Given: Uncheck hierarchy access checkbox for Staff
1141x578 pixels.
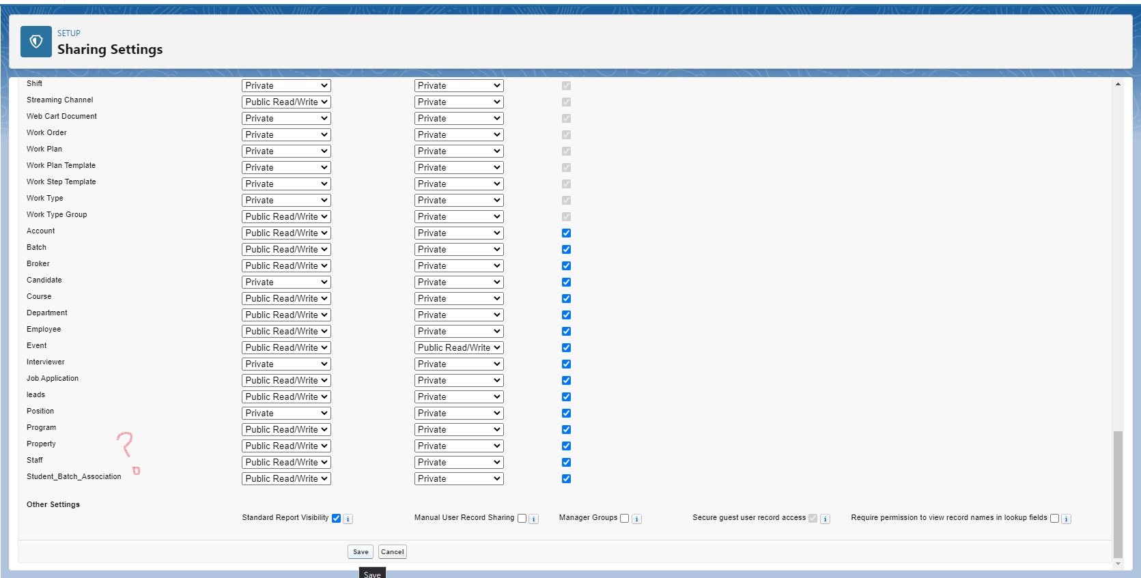Looking at the screenshot, I should 566,462.
